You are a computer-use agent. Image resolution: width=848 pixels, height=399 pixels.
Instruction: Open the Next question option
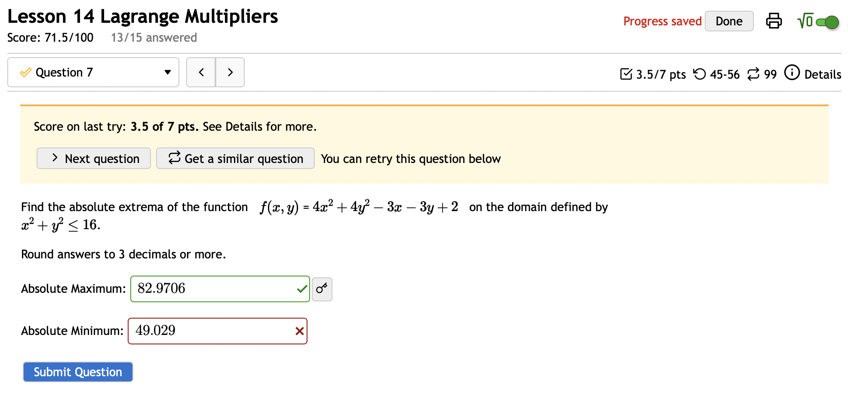[x=93, y=158]
